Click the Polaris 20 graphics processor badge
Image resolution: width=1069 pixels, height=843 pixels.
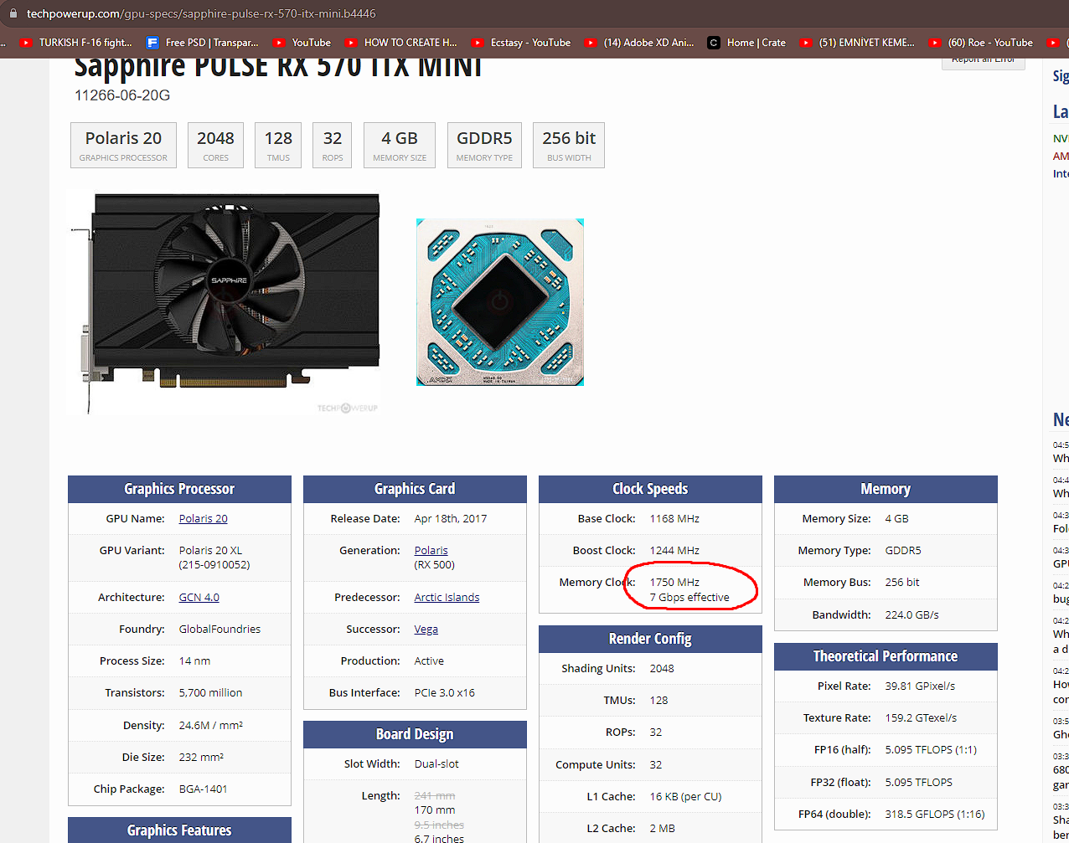[x=124, y=146]
